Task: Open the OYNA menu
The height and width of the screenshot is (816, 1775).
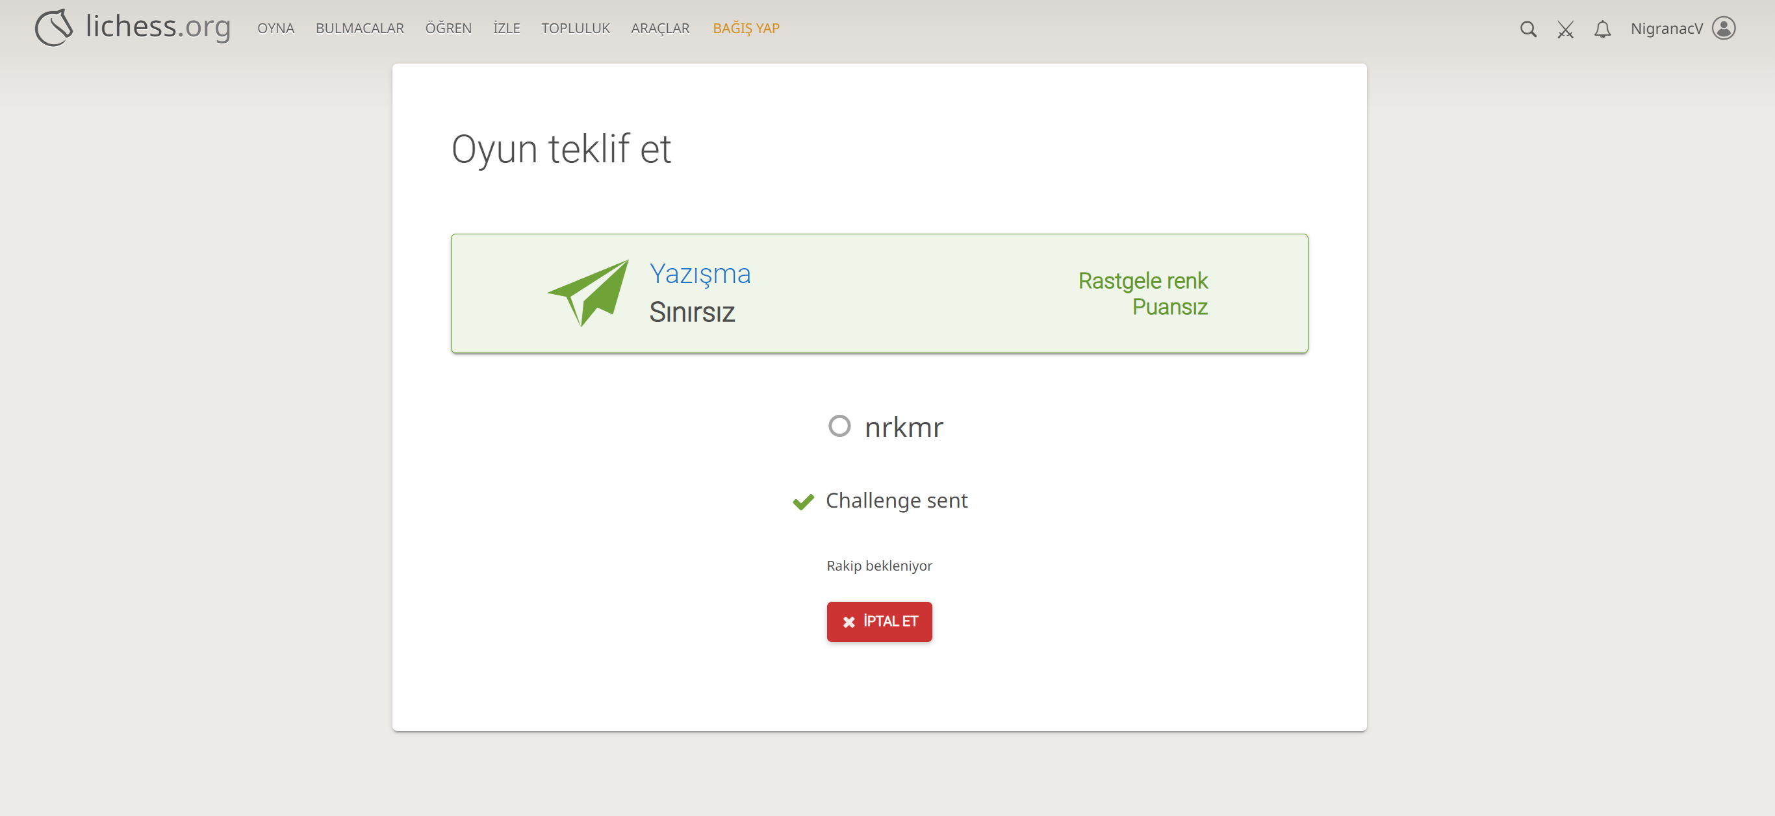Action: pyautogui.click(x=275, y=28)
